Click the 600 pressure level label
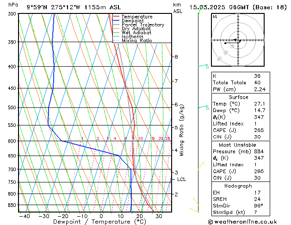The image size is (291, 225). pos(13,141)
